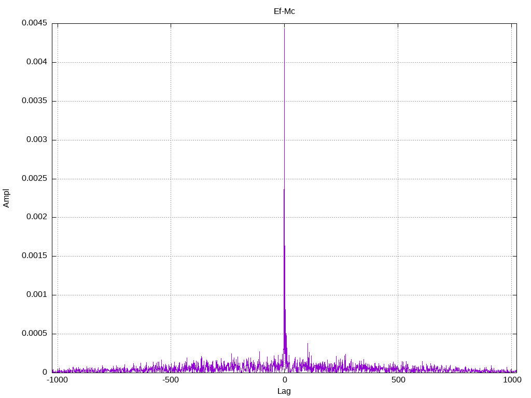Click the small secondary peak near lag 100
The width and height of the screenshot is (531, 398).
pyautogui.click(x=308, y=344)
